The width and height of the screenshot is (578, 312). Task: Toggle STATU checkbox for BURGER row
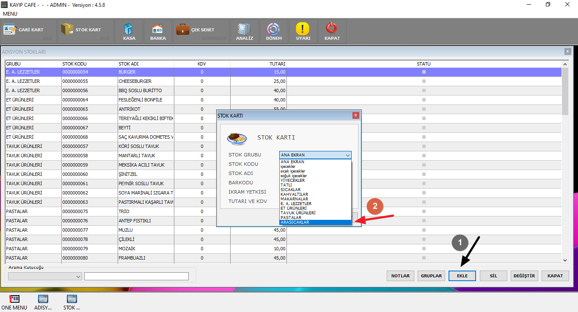424,72
